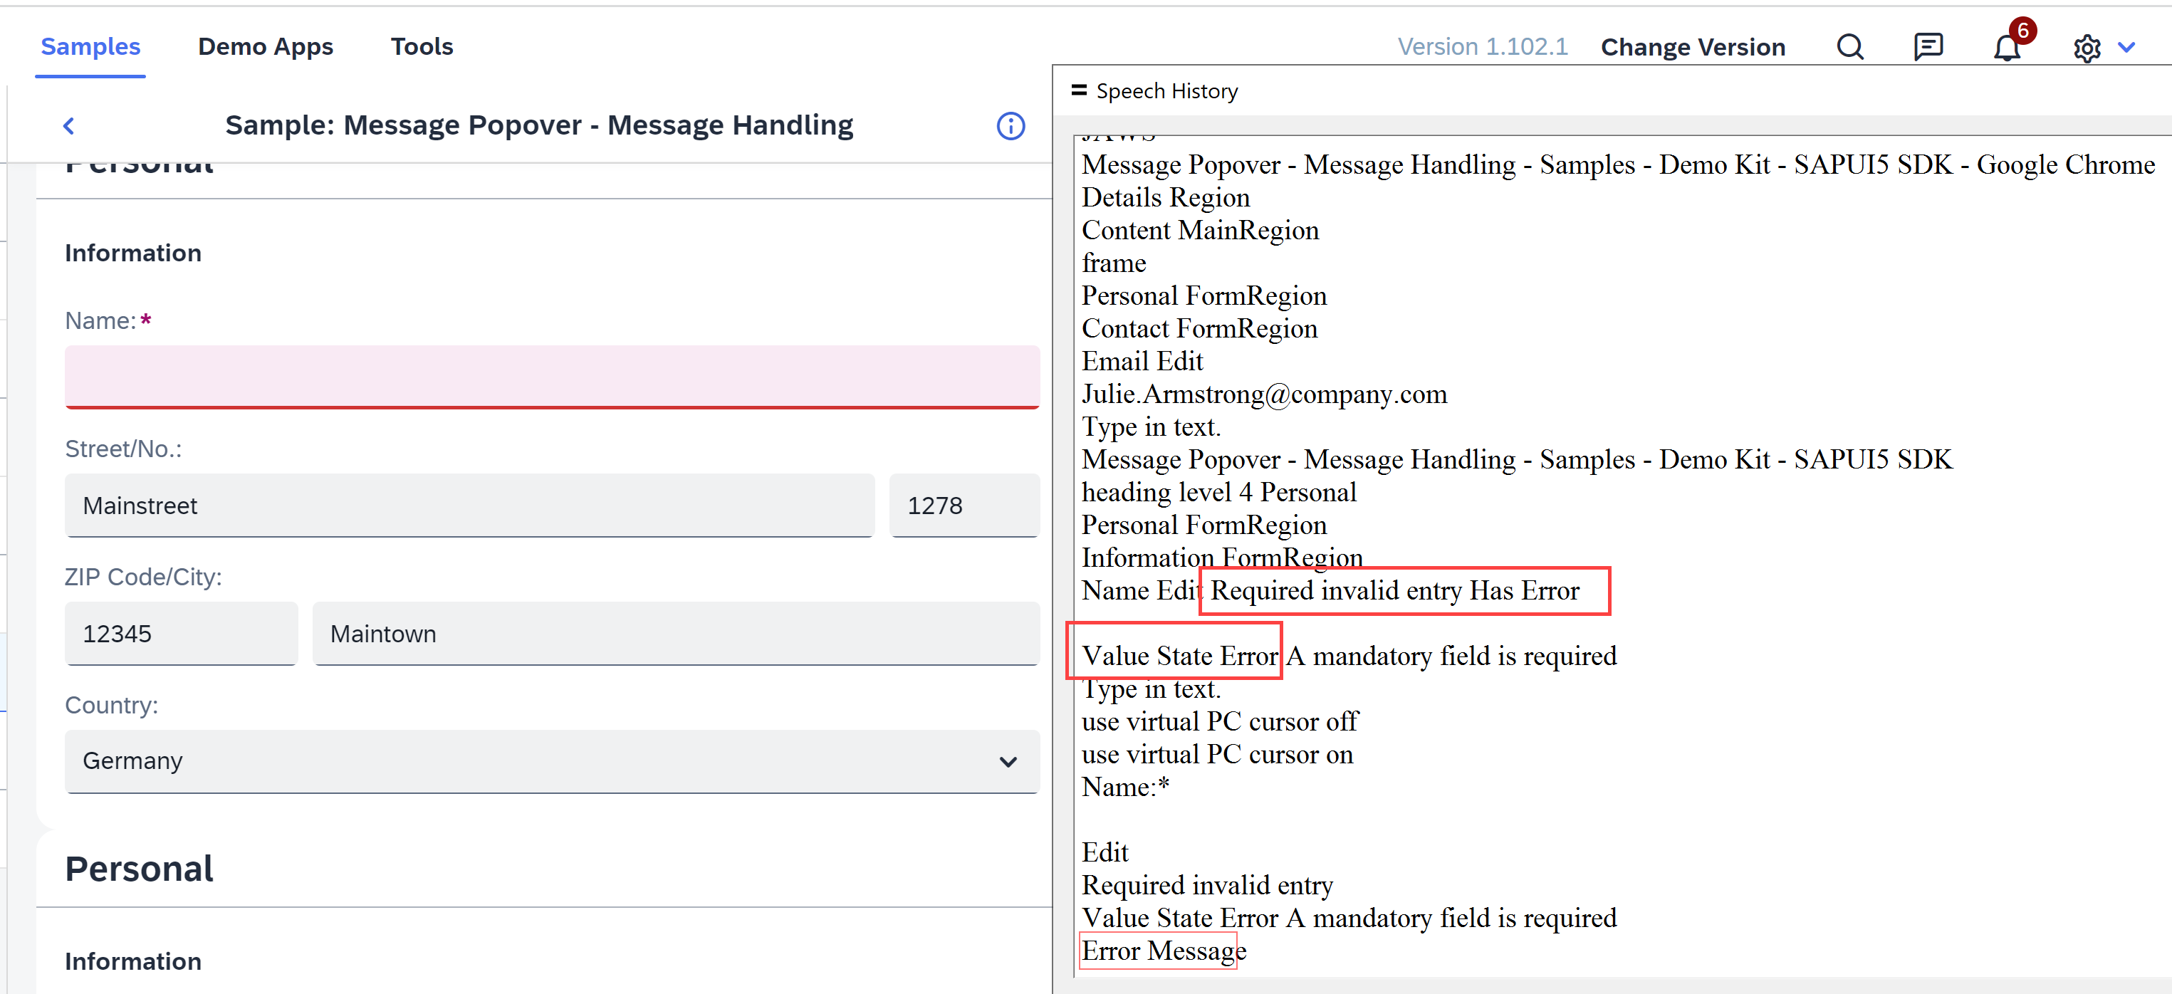Switch to the Samples tab

coord(90,46)
